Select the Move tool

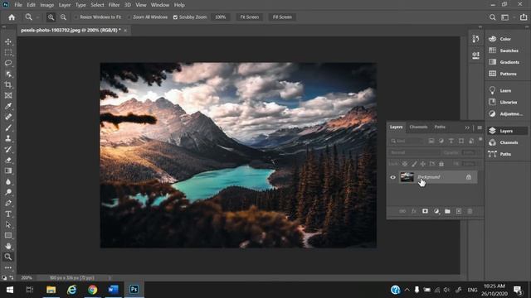click(8, 41)
